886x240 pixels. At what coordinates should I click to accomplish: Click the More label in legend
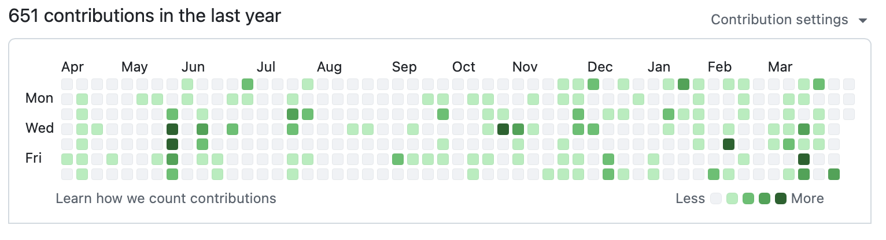(x=807, y=199)
